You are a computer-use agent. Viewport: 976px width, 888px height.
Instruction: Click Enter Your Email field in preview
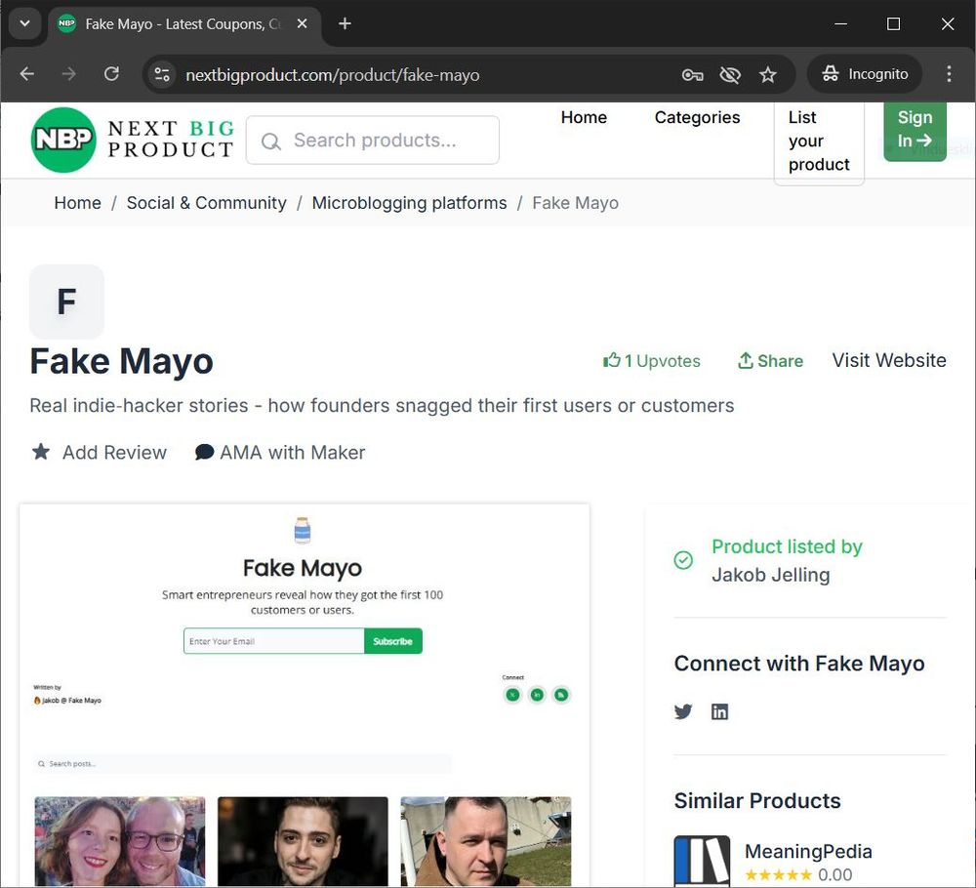[x=273, y=641]
